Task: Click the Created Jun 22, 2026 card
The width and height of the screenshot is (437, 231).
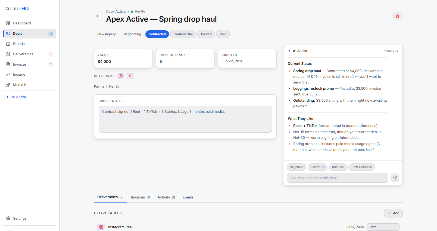Action: click(247, 59)
